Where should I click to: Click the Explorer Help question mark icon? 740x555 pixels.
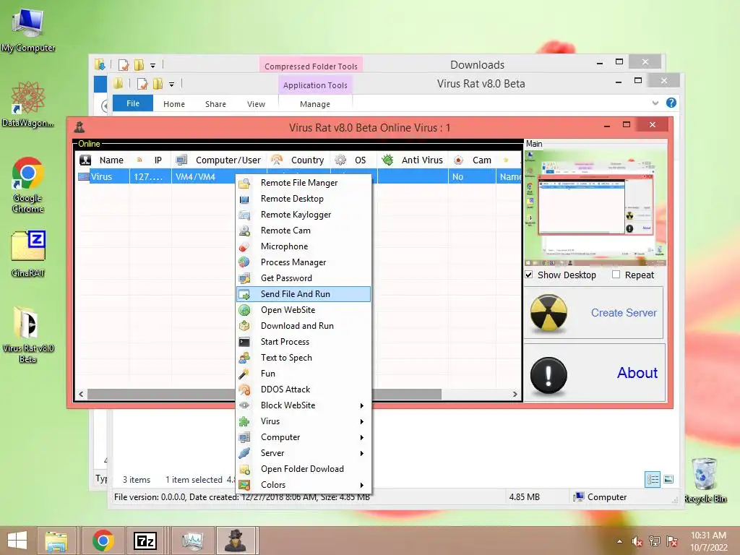[671, 103]
